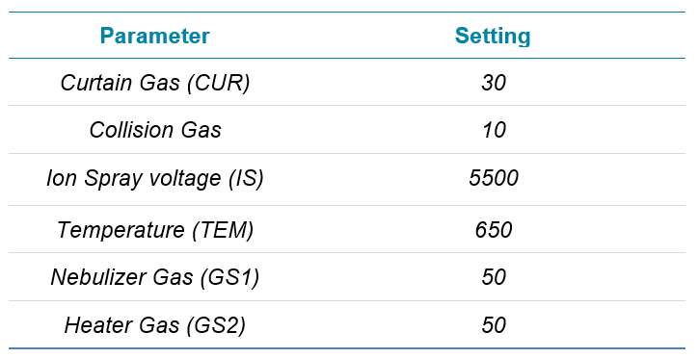Select the Ion Spray voltage (IS) label
This screenshot has height=358, width=699.
tap(155, 178)
